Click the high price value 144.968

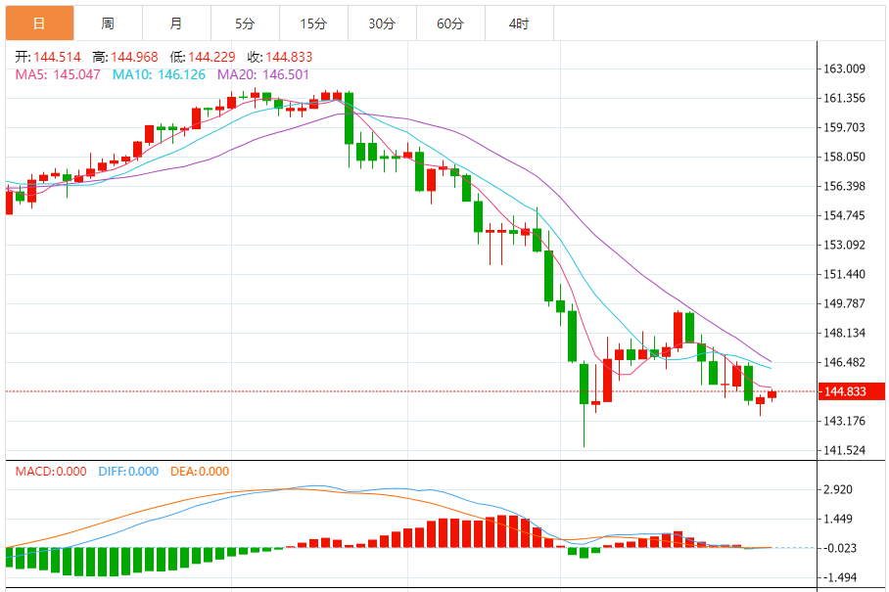click(x=134, y=57)
